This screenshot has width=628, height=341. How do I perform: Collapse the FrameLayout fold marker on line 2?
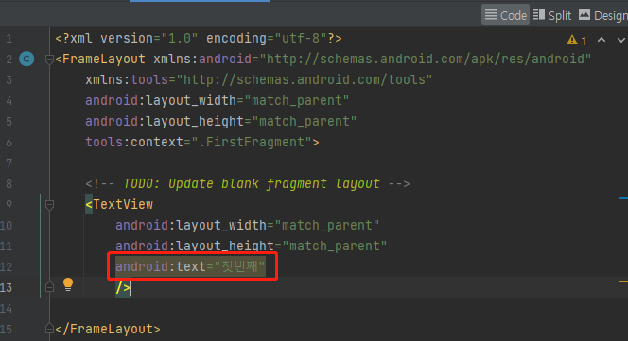click(50, 60)
